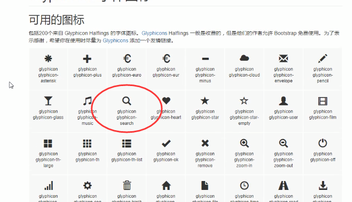This screenshot has height=202, width=352.
Task: Select the heart icon
Action: tap(166, 101)
